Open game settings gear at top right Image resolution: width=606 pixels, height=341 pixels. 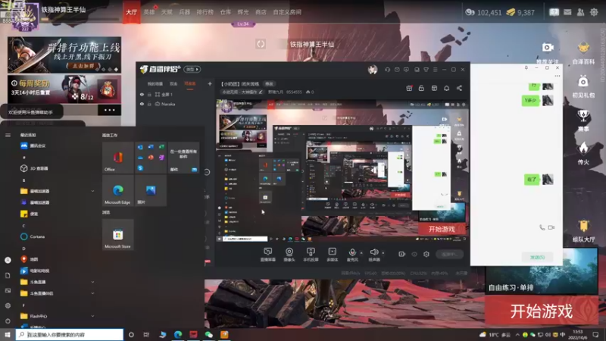(594, 12)
